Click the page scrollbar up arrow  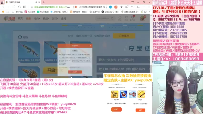pyautogui.click(x=151, y=15)
